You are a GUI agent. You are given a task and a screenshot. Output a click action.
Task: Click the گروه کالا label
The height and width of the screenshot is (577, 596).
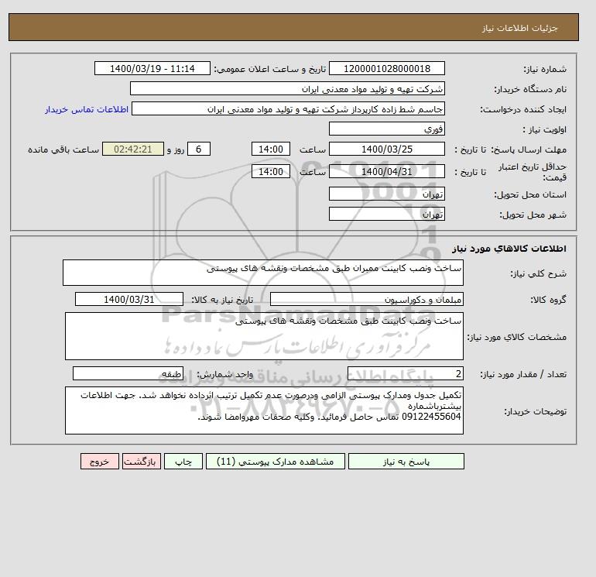point(549,300)
